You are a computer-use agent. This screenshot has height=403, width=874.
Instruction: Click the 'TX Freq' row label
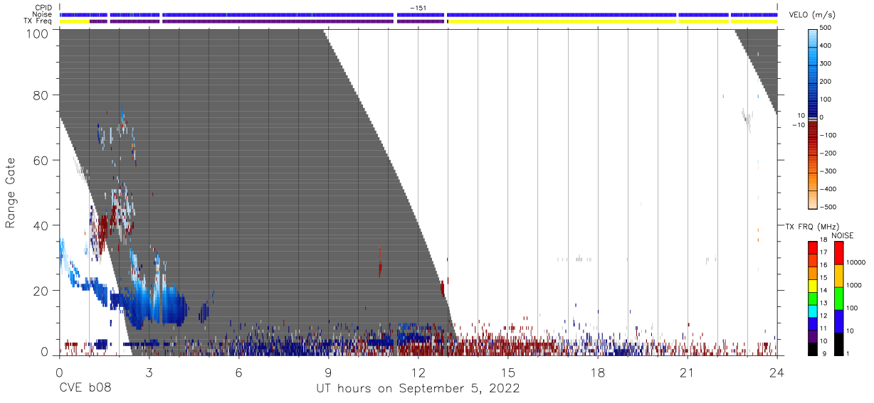click(x=39, y=21)
